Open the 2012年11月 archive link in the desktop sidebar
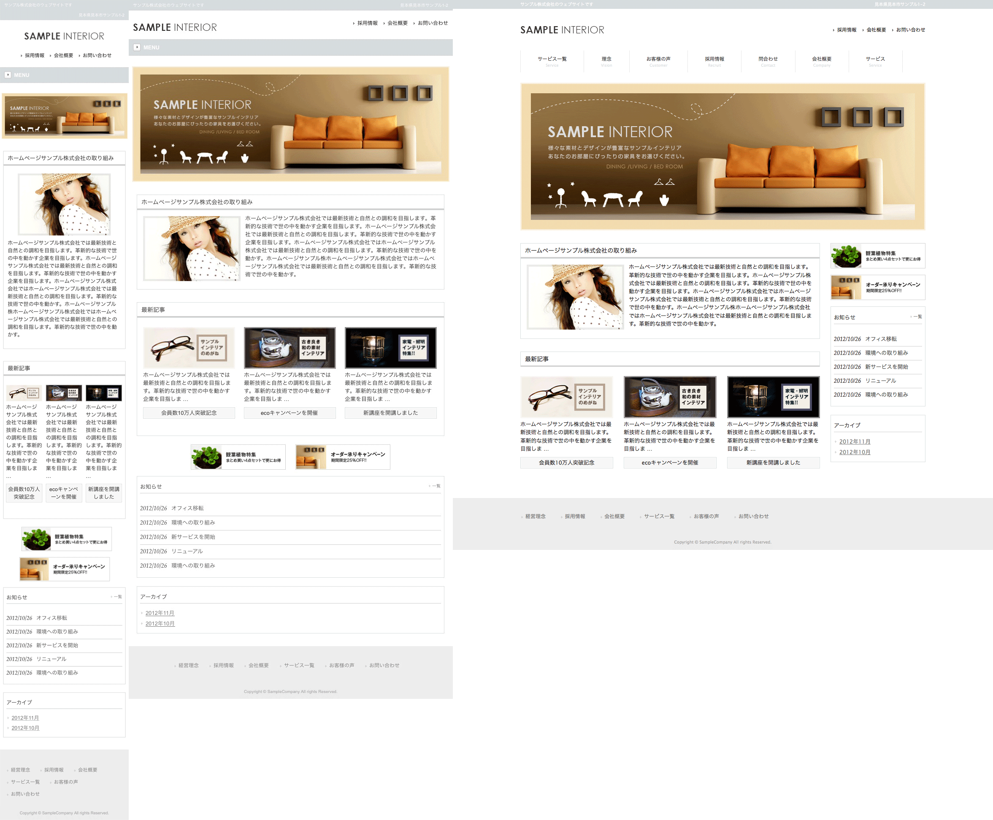993x820 pixels. click(855, 441)
